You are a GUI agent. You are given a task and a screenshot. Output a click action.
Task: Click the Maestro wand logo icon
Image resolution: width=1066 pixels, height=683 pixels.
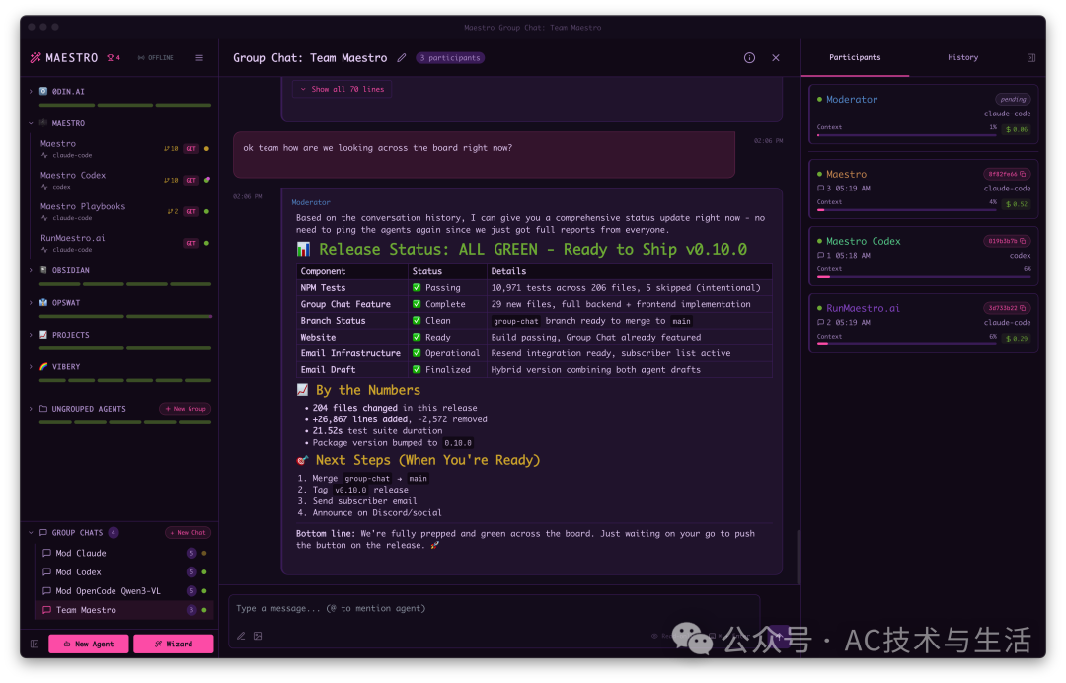click(36, 58)
